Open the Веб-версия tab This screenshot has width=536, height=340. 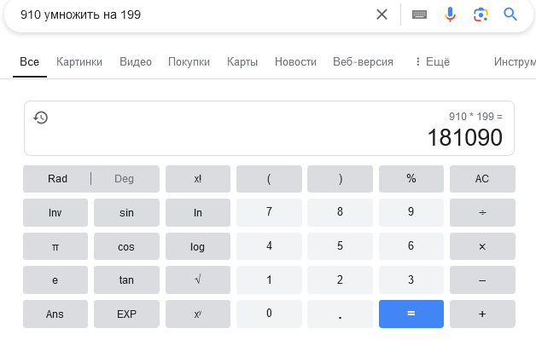point(363,62)
